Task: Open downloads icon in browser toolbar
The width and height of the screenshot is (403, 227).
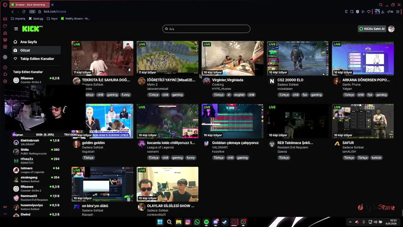Action: tap(383, 12)
